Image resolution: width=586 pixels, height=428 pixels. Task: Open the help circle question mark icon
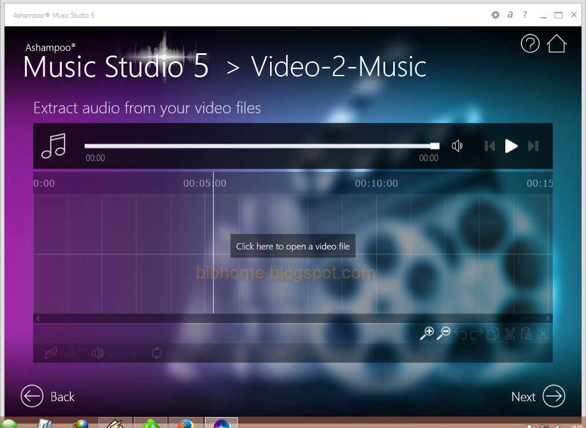[530, 43]
